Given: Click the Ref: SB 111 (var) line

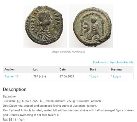Looking at the screenshot, I should point(14,119).
